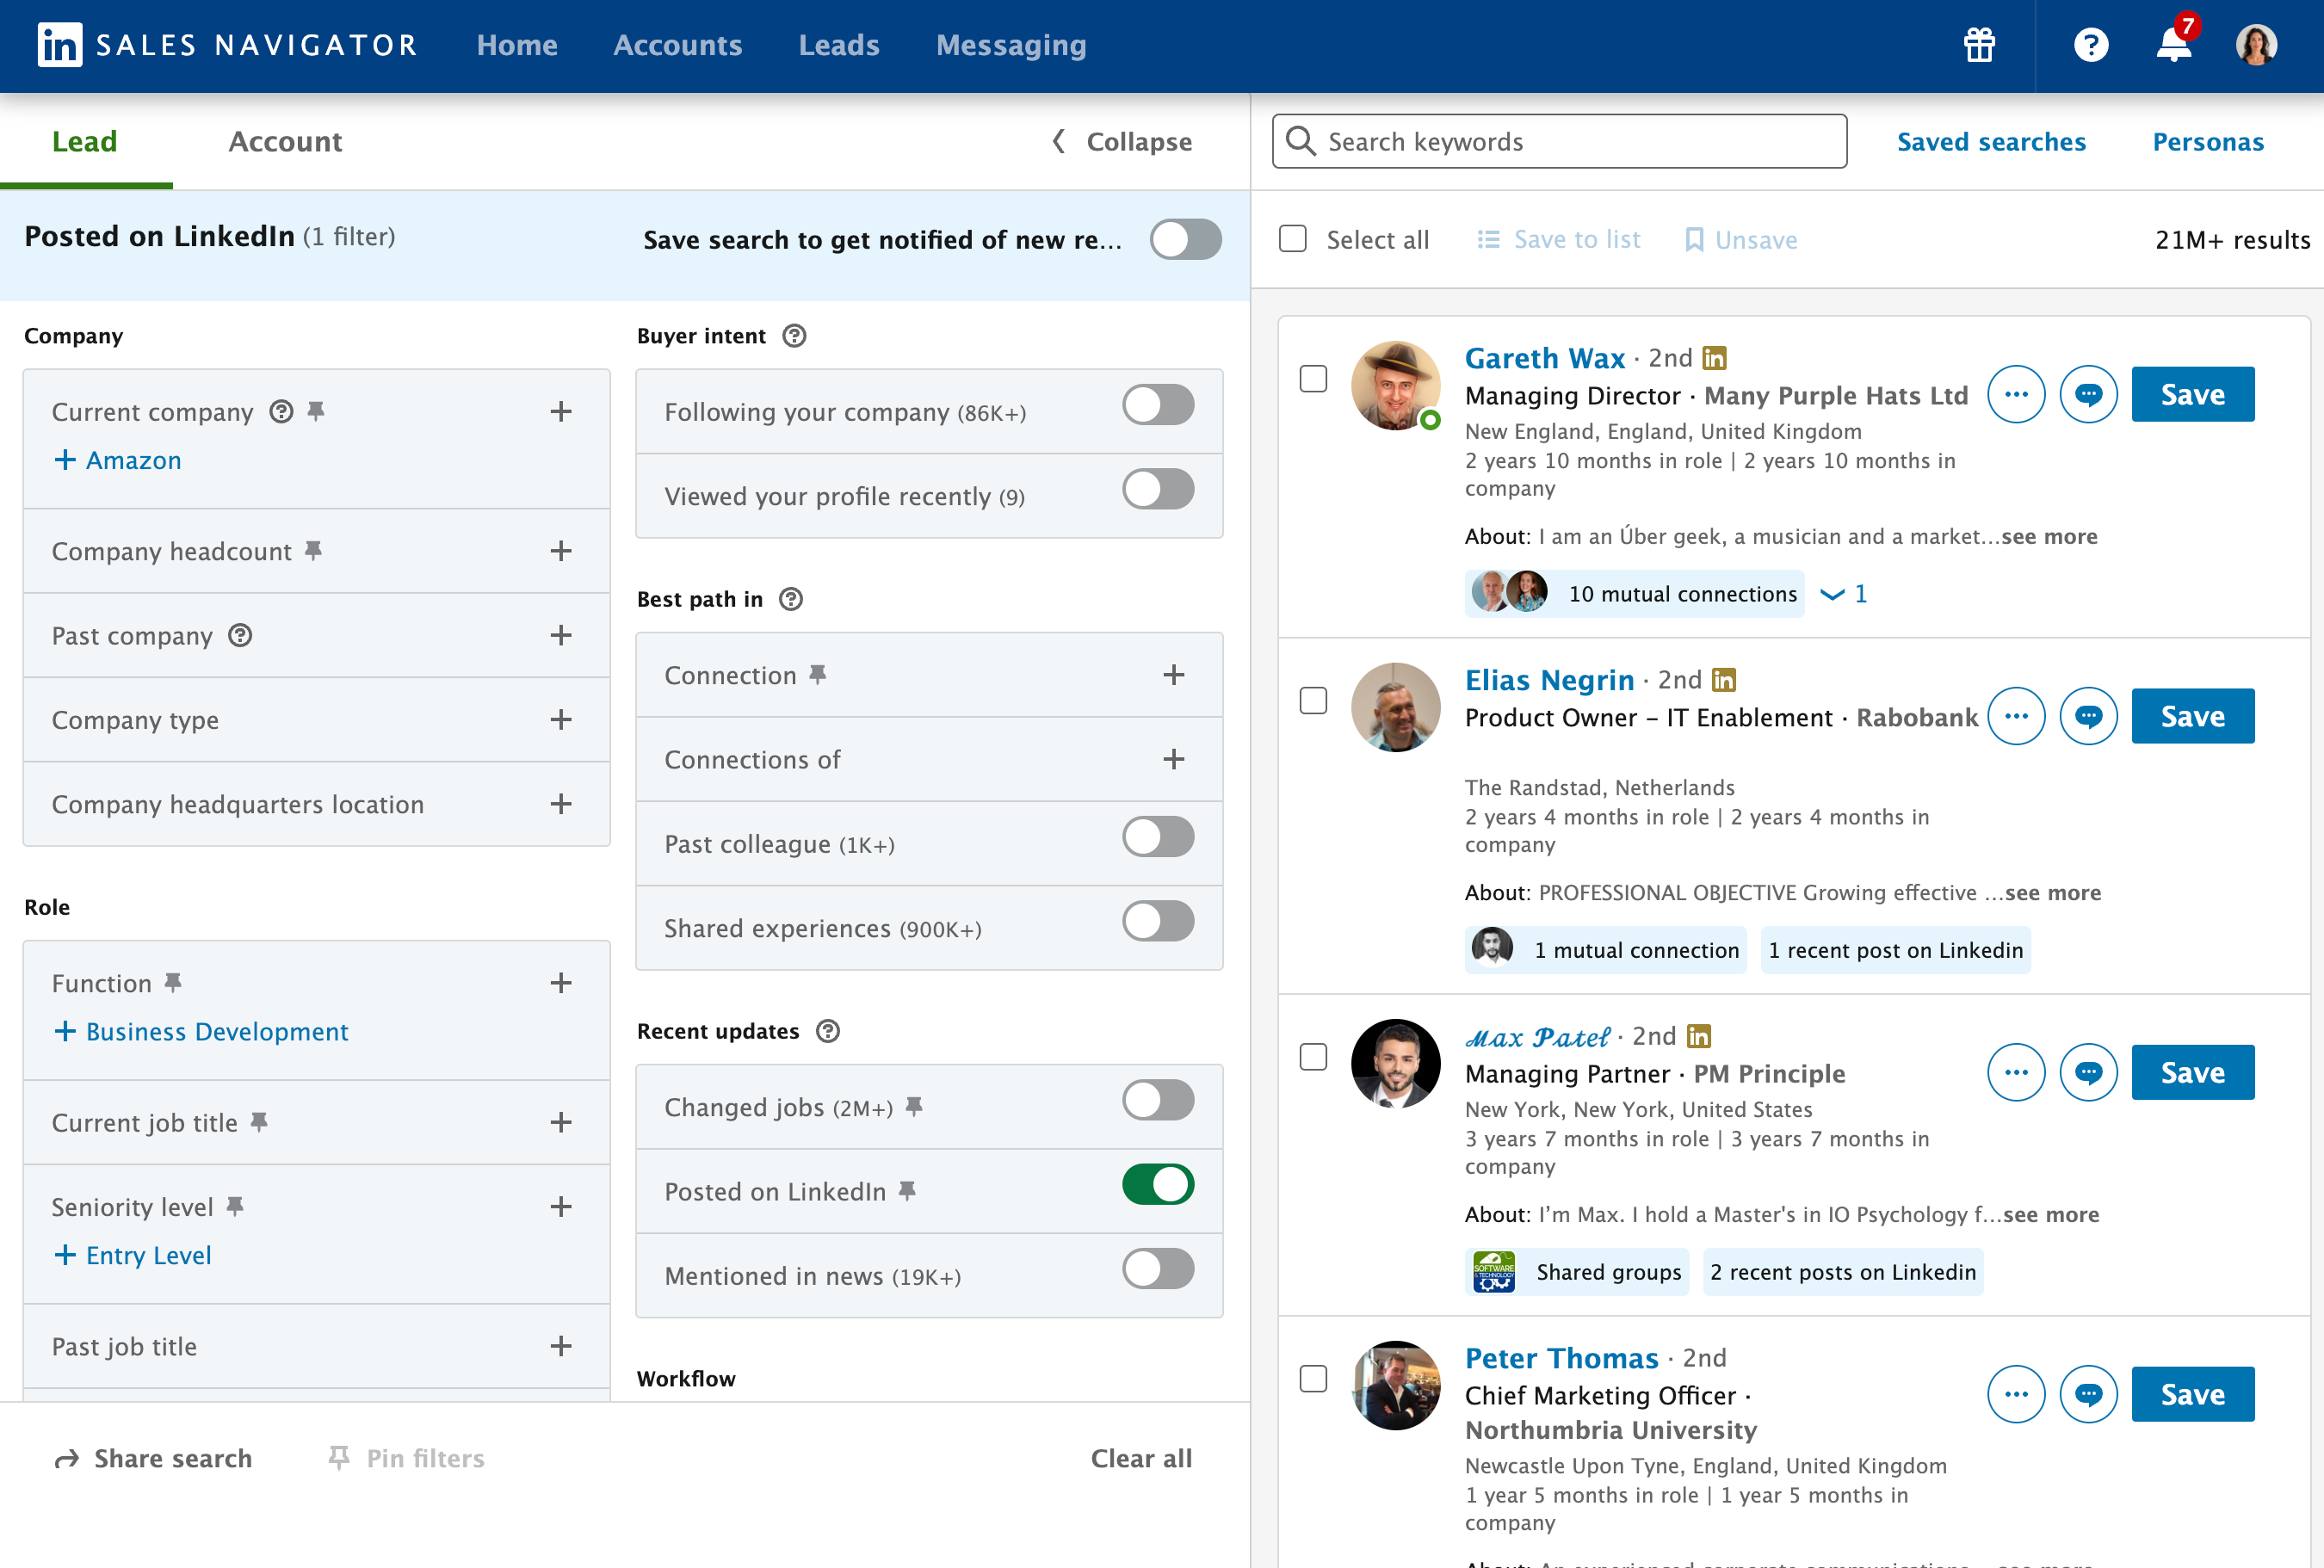The height and width of the screenshot is (1568, 2324).
Task: Toggle the save search notification switch
Action: coord(1185,240)
